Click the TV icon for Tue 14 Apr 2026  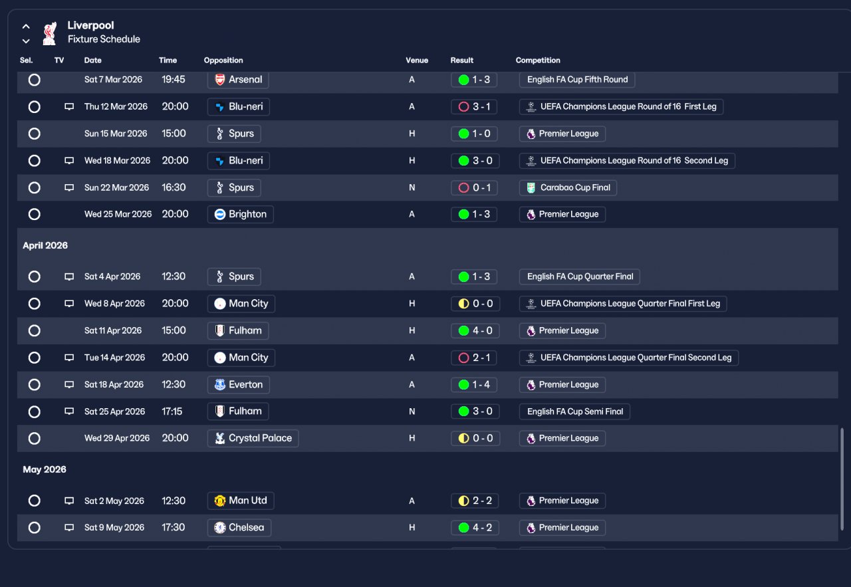coord(69,358)
